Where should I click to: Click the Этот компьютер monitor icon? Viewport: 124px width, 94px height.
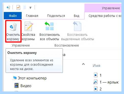[15, 78]
